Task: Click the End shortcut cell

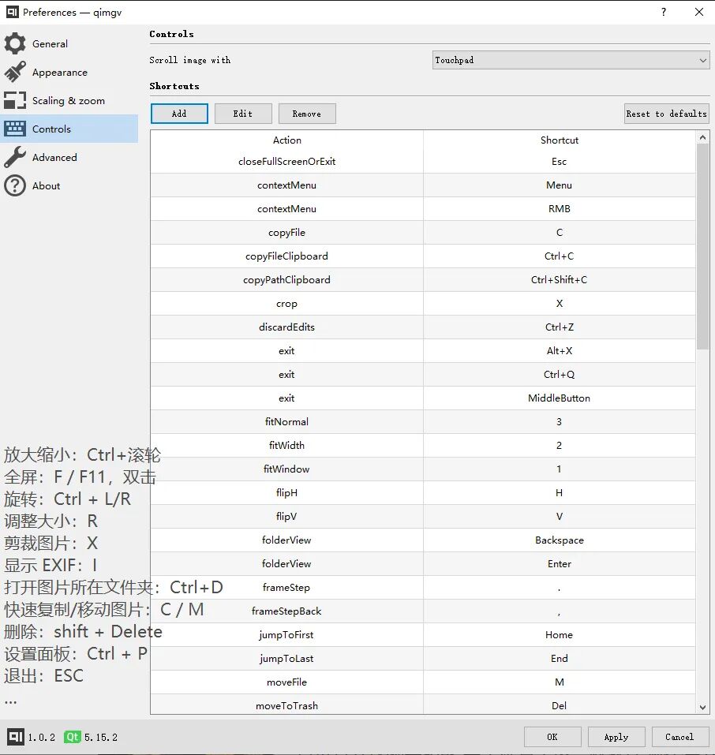Action: click(x=559, y=658)
